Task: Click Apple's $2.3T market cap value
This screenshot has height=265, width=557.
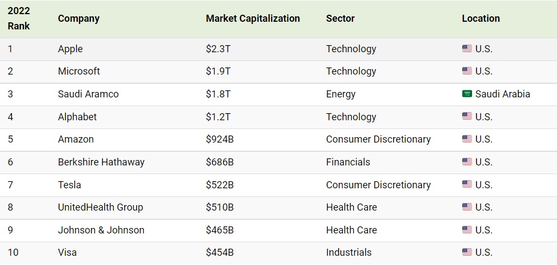Action: pos(218,49)
